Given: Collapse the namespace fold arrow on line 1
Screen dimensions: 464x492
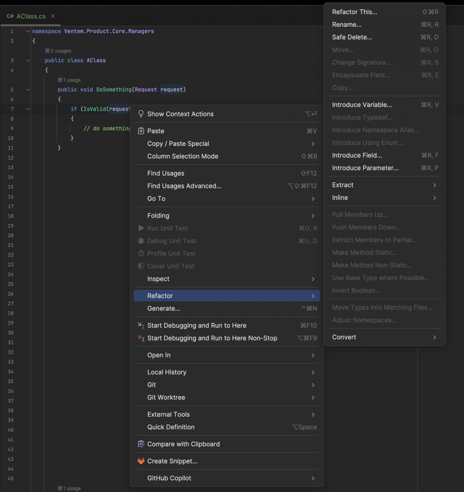Looking at the screenshot, I should click(x=28, y=31).
